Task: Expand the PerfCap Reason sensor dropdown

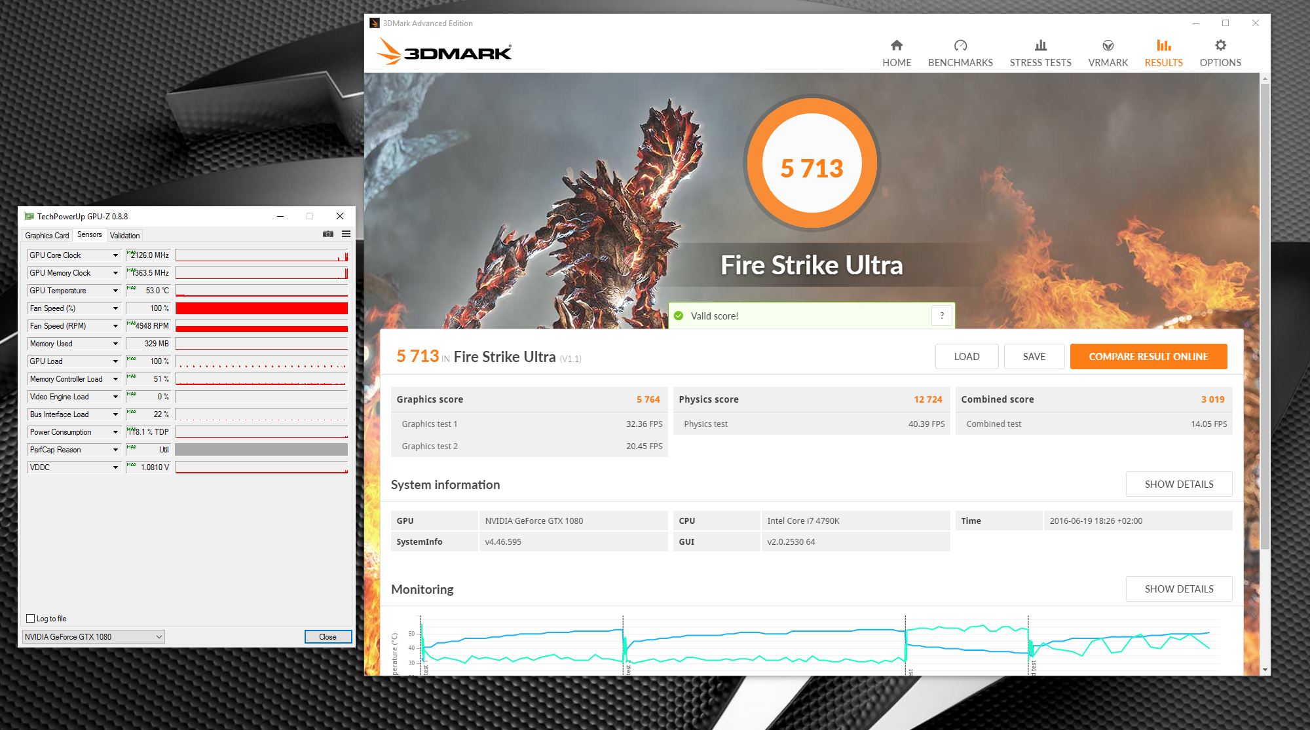Action: pyautogui.click(x=115, y=450)
